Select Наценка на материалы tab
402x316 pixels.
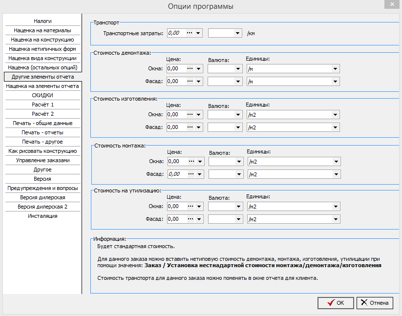click(42, 30)
